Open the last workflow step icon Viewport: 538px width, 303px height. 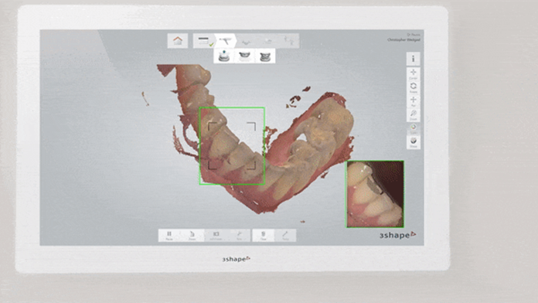click(x=289, y=41)
